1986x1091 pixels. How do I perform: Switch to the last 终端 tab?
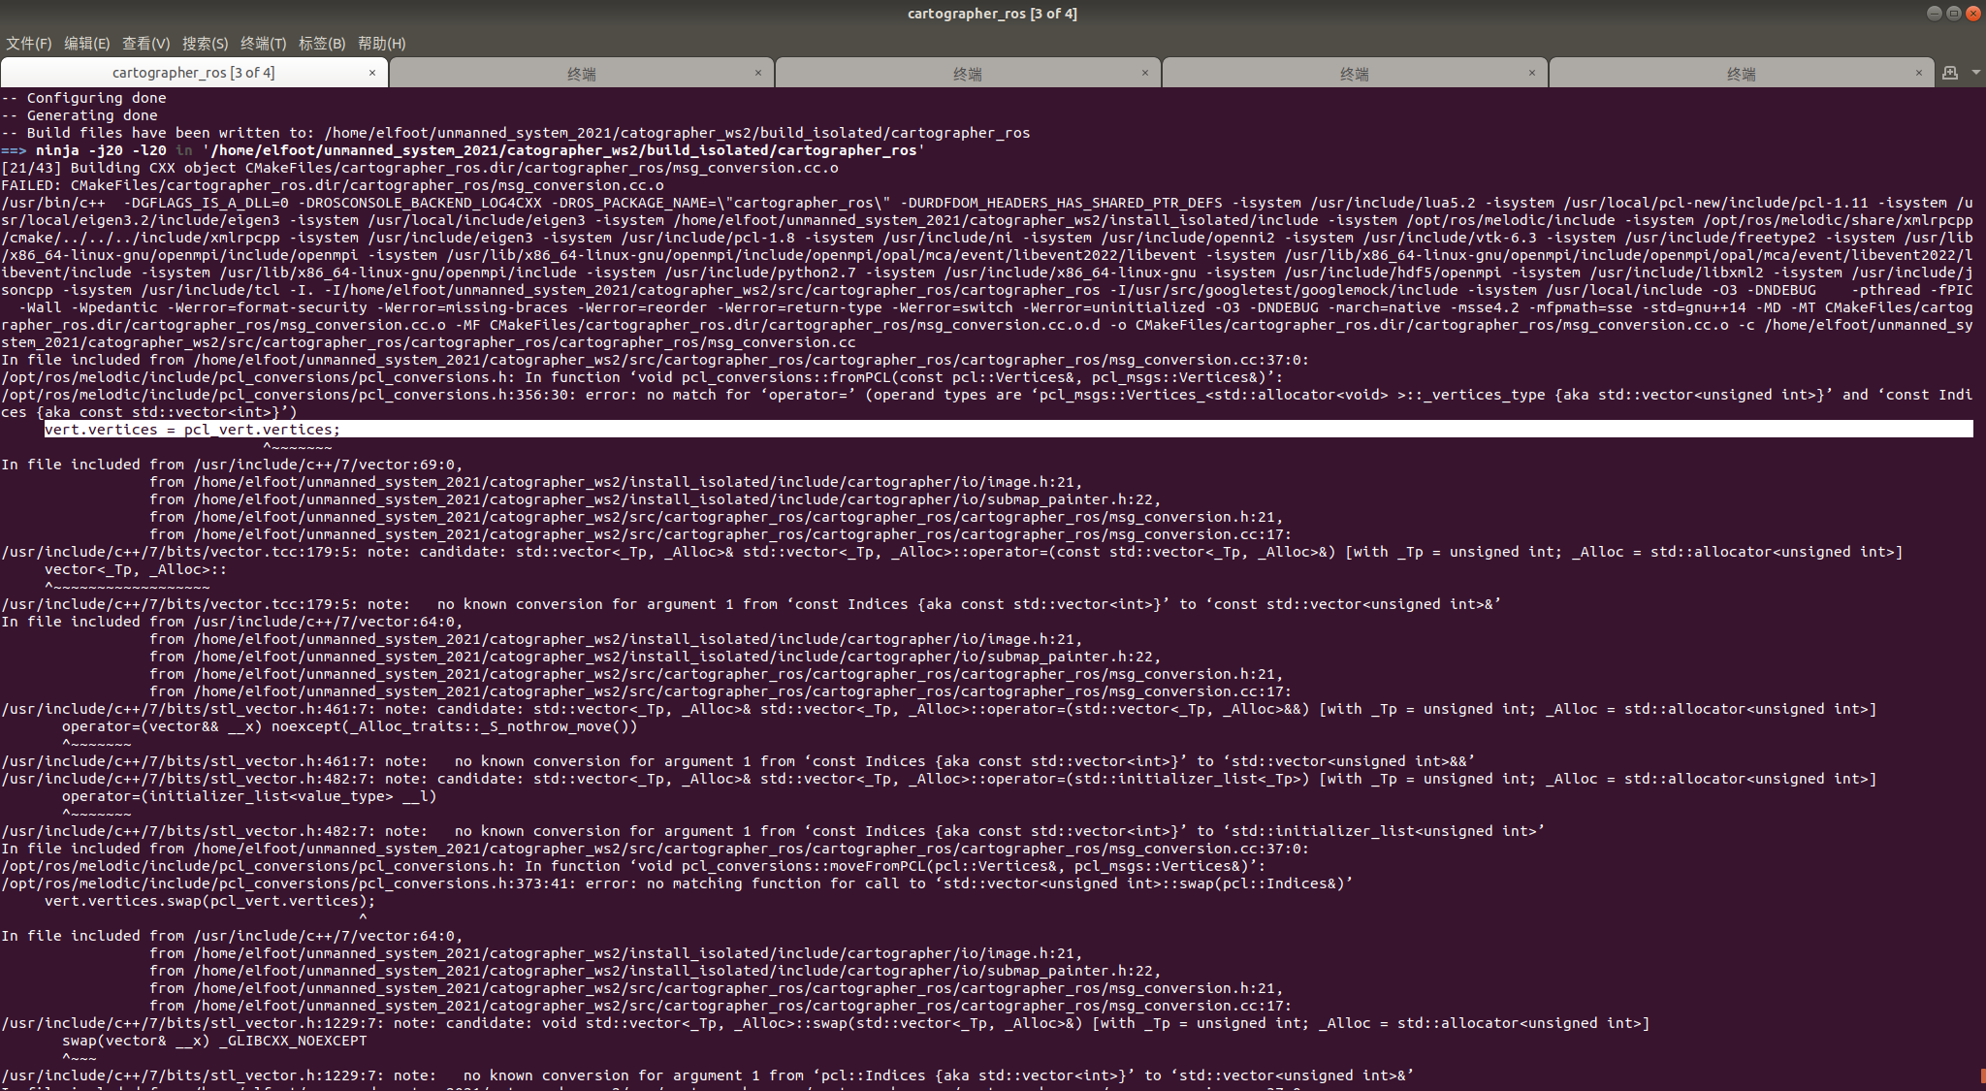(1741, 74)
